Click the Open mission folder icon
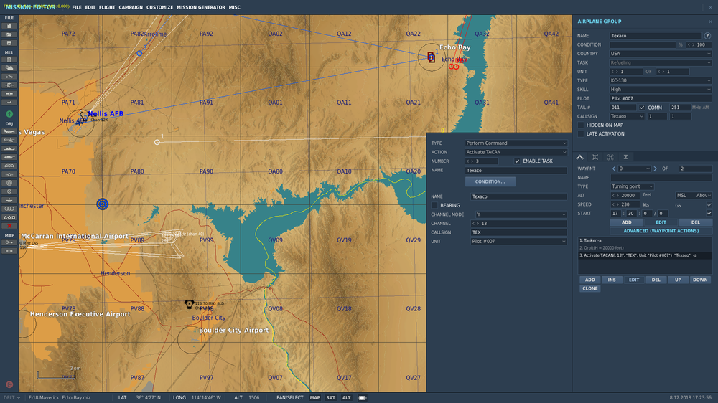718x403 pixels. tap(9, 34)
